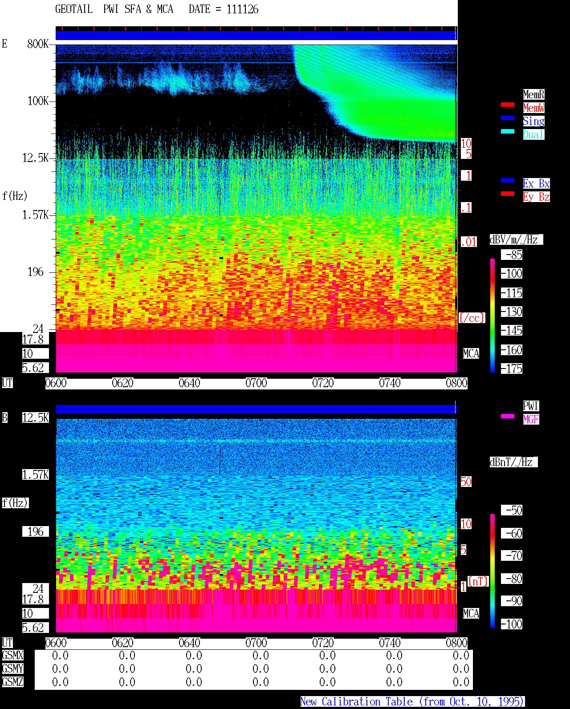Click the GSMX row label

tap(12, 655)
